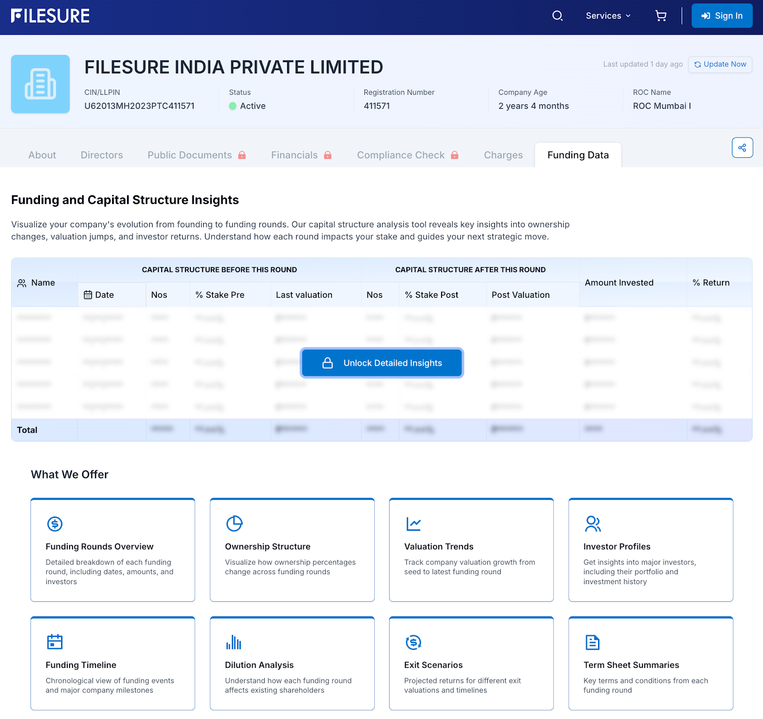Click the company building avatar icon
Viewport: 763px width, 719px height.
[x=41, y=84]
